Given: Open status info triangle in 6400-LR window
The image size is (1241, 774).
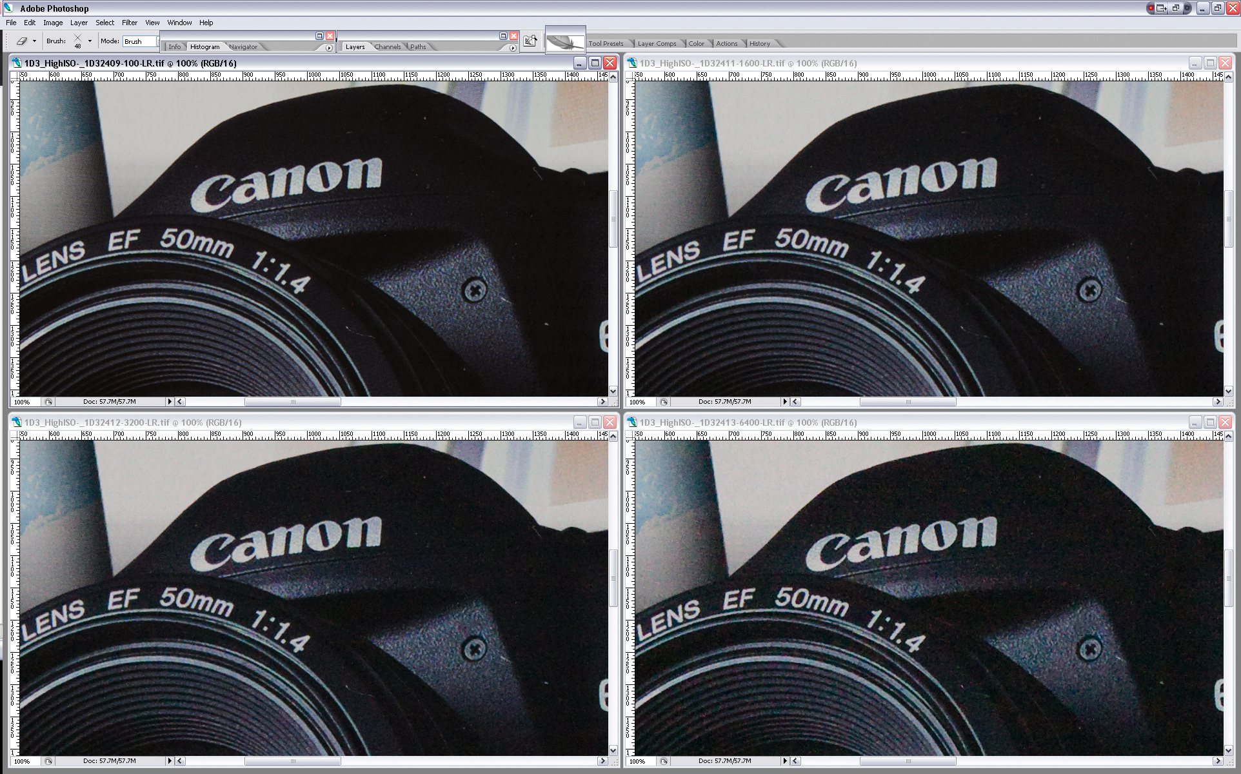Looking at the screenshot, I should click(x=785, y=761).
